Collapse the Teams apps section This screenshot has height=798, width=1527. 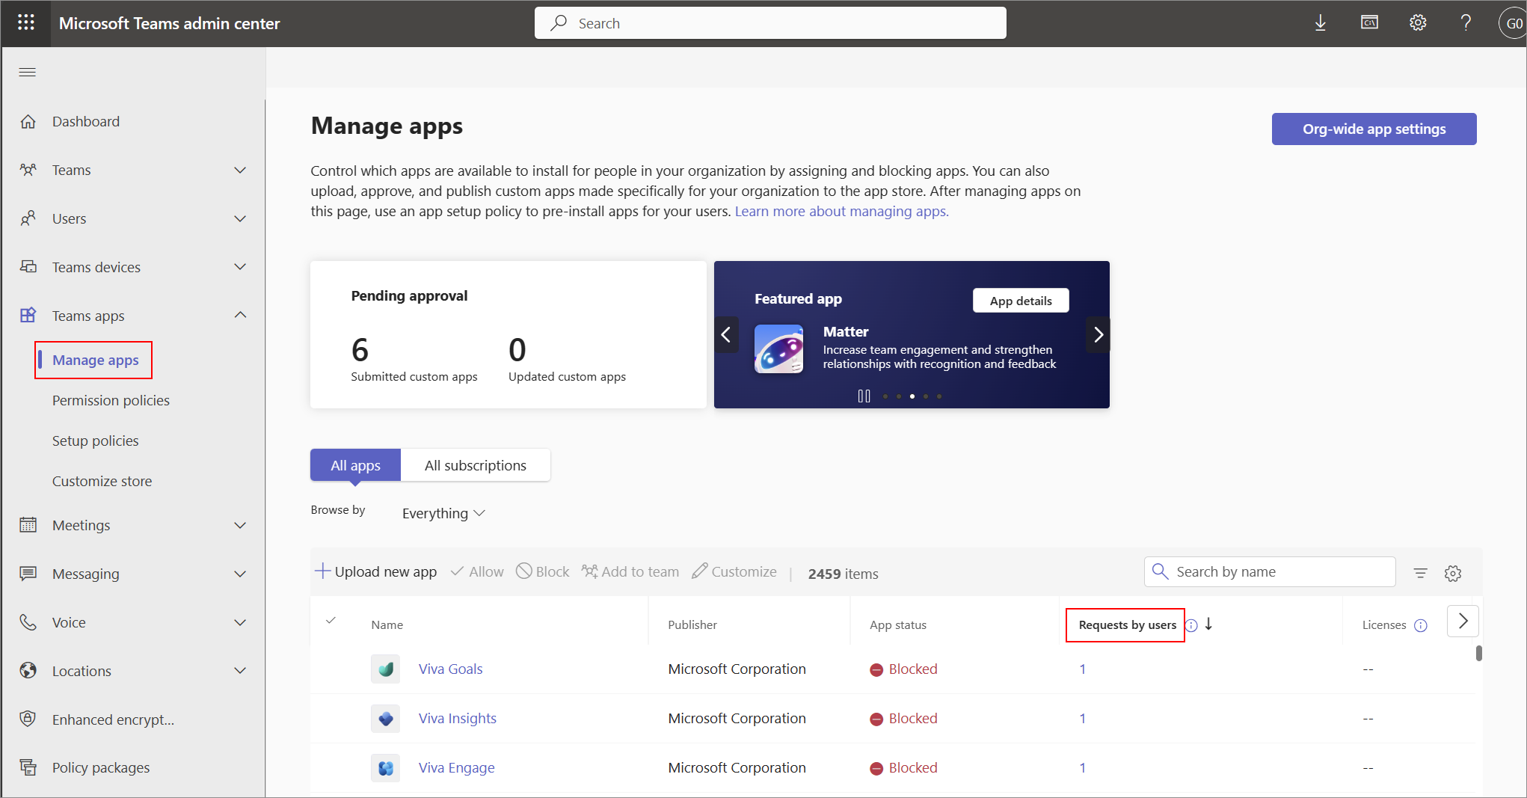(240, 315)
